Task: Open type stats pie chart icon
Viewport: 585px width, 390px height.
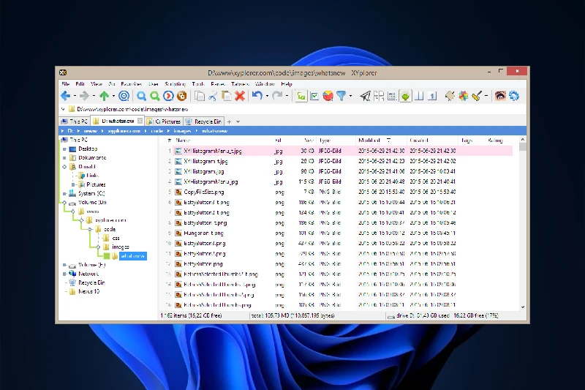Action: click(x=328, y=97)
